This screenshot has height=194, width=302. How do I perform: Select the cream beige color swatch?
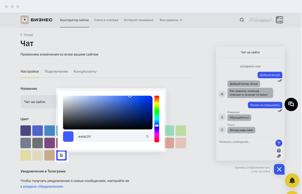[x=37, y=155]
